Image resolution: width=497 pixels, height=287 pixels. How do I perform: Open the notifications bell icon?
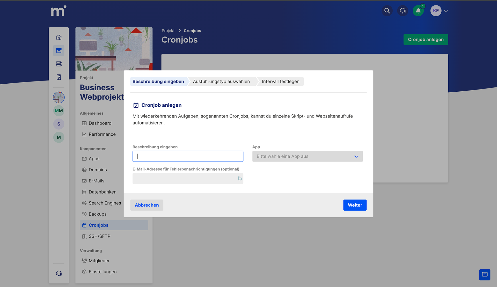[x=418, y=11]
